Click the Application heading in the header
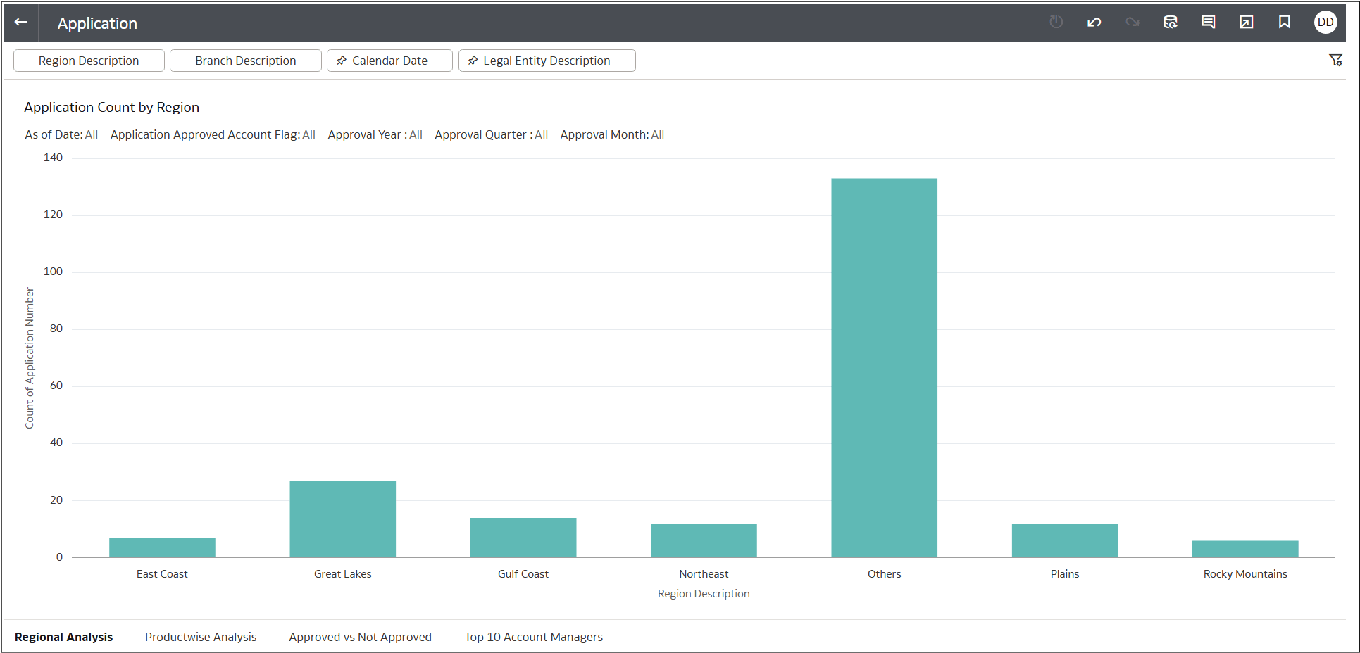 click(97, 23)
